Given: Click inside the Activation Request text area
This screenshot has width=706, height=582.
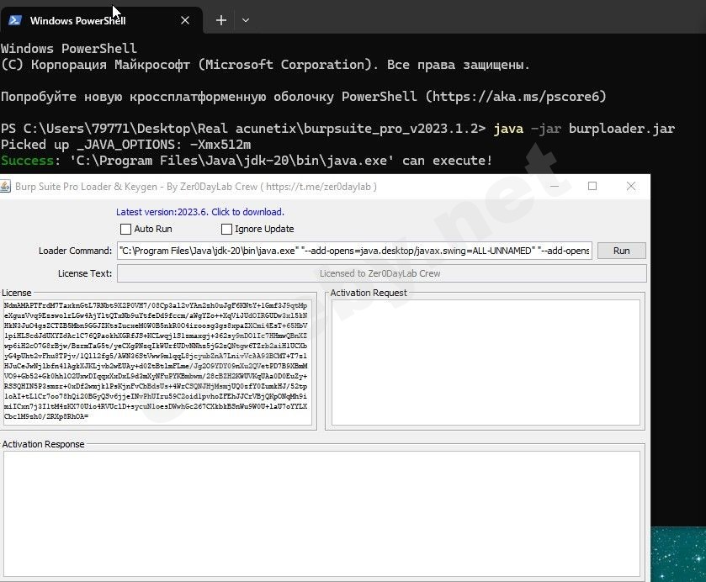Looking at the screenshot, I should 486,362.
